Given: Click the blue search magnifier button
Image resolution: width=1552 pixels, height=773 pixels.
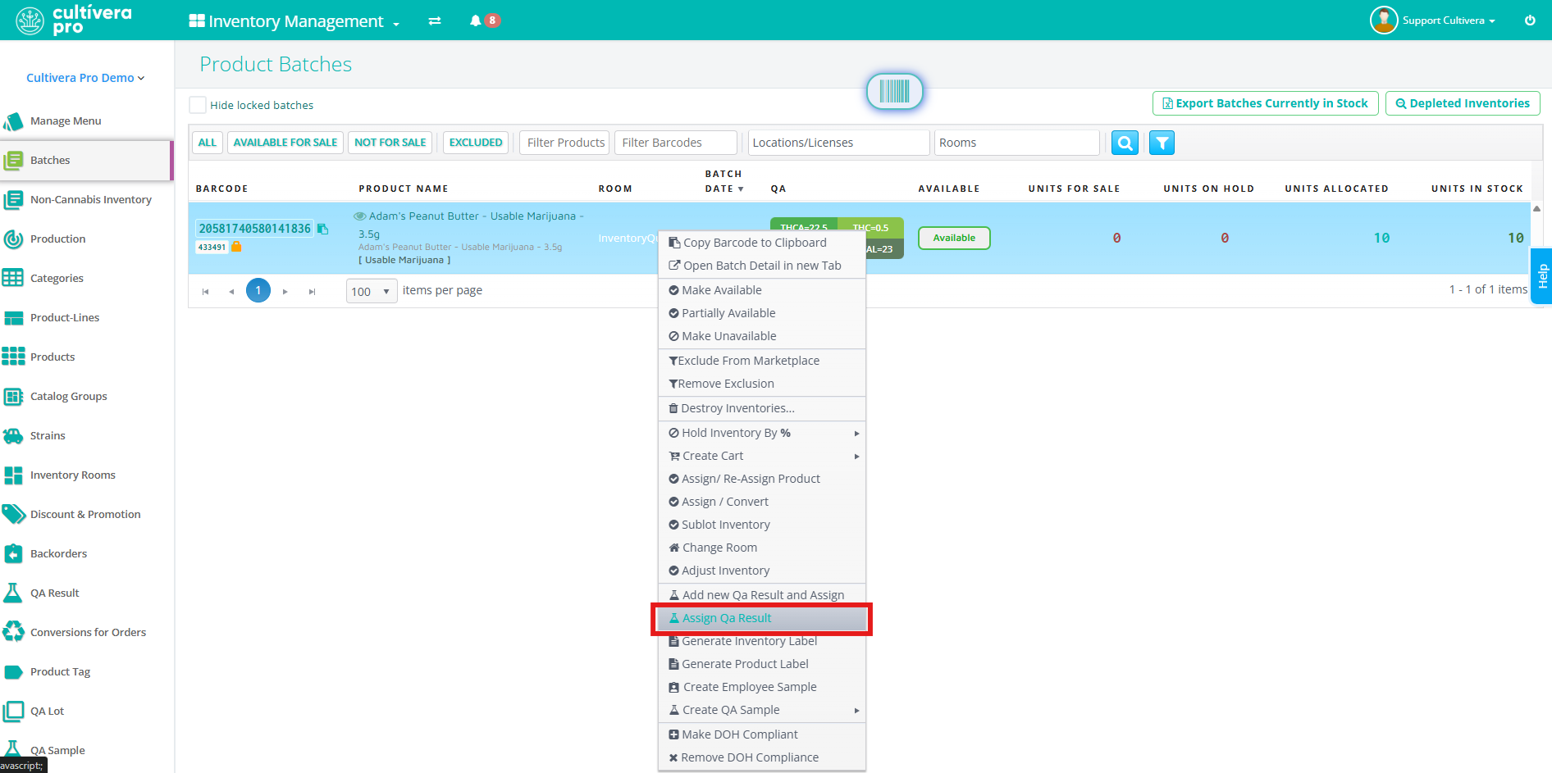Looking at the screenshot, I should coord(1125,143).
